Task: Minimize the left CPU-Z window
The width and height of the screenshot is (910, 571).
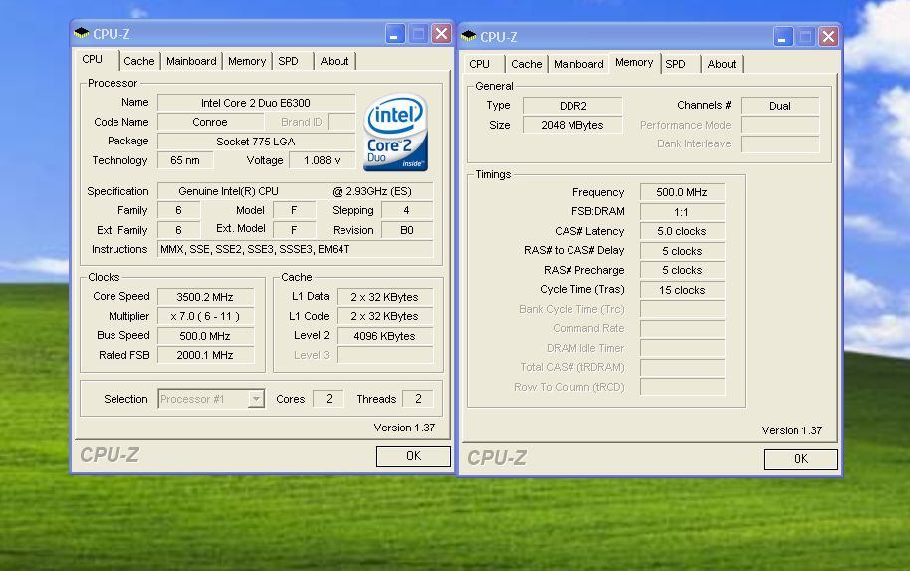Action: click(x=395, y=34)
